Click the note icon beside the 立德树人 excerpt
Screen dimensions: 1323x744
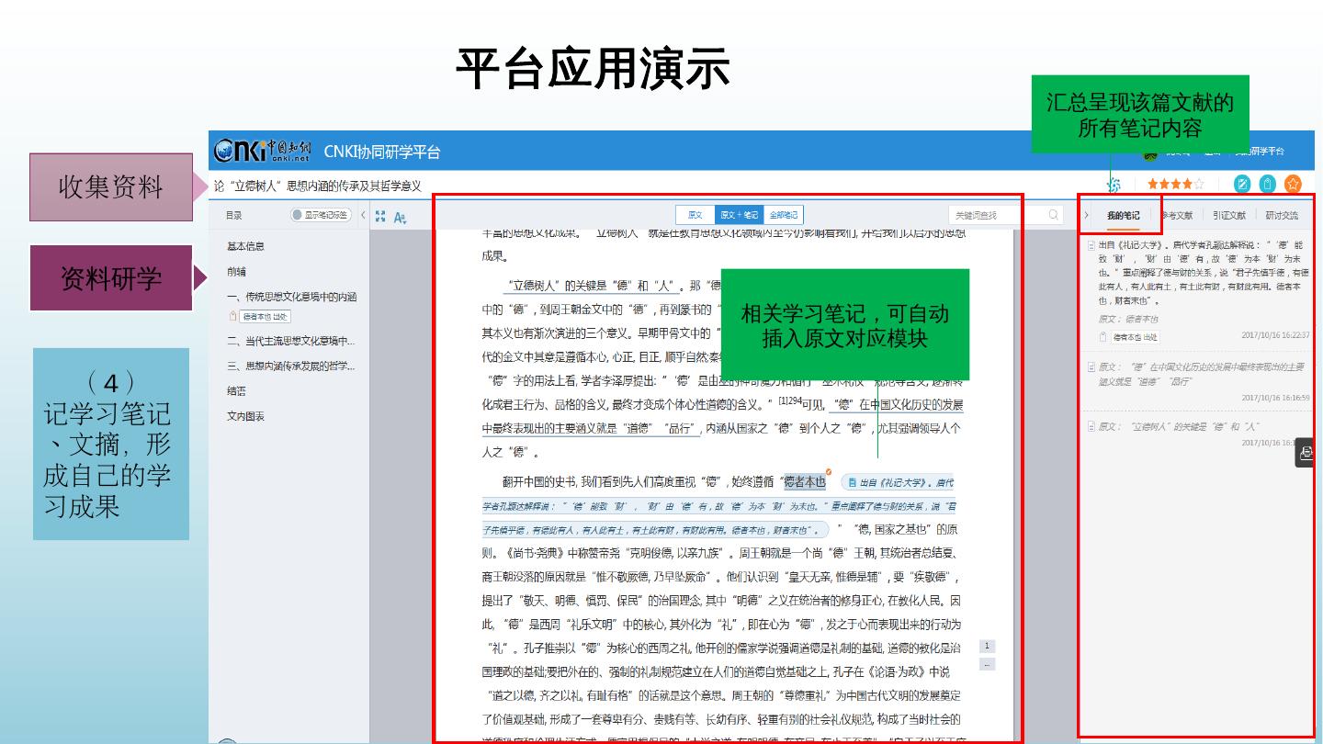1091,426
